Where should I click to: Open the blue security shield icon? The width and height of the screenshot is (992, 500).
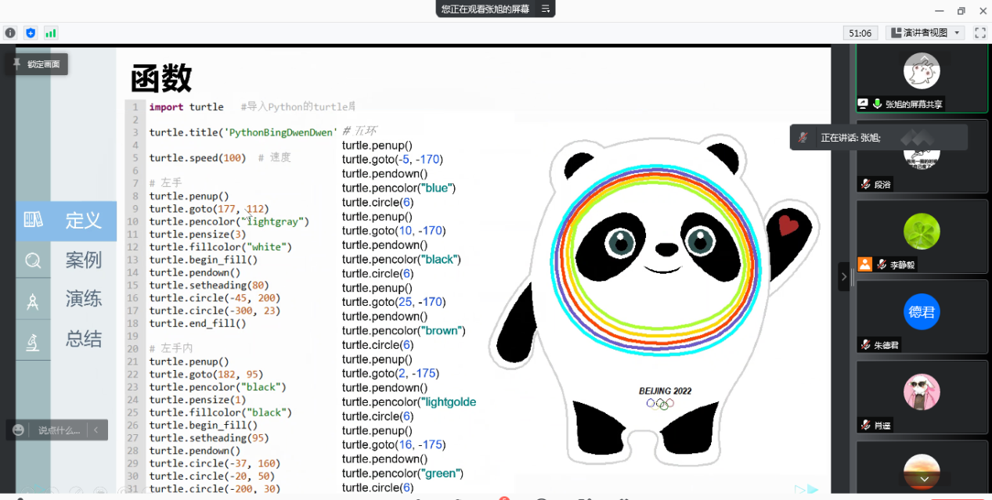click(x=31, y=33)
